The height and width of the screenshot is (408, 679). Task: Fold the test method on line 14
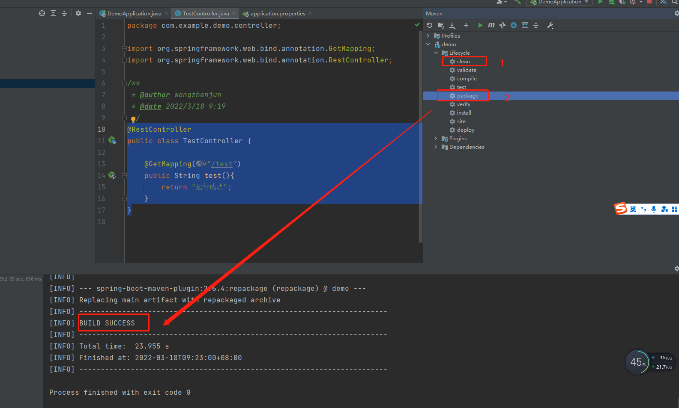(124, 175)
